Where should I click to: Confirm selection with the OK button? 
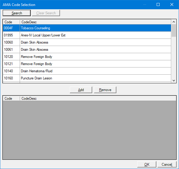coord(147,165)
